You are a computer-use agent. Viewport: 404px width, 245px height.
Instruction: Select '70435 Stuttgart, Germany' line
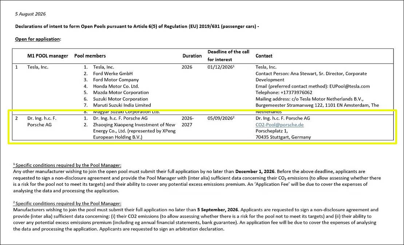coord(283,137)
